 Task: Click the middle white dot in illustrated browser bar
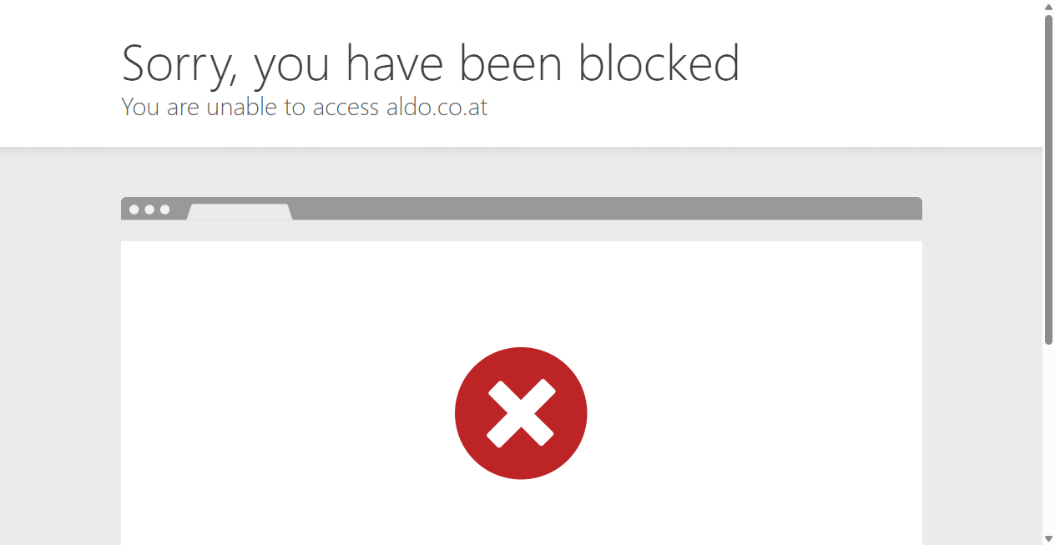149,209
